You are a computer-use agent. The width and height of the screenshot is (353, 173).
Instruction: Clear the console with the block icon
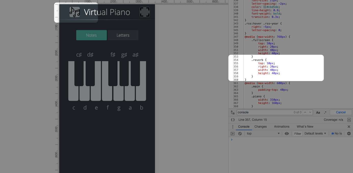pos(240,134)
